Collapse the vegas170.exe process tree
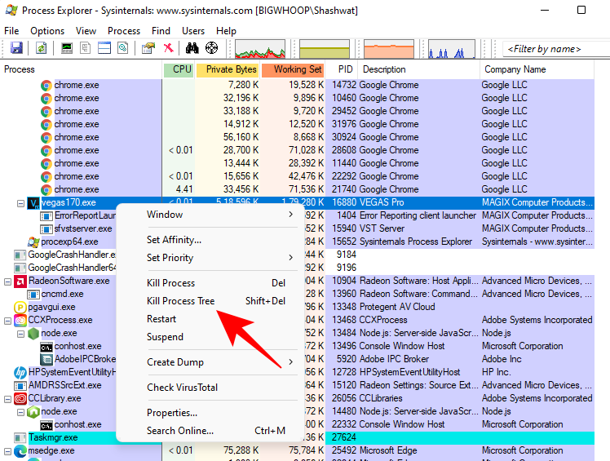The image size is (610, 461). tap(20, 202)
